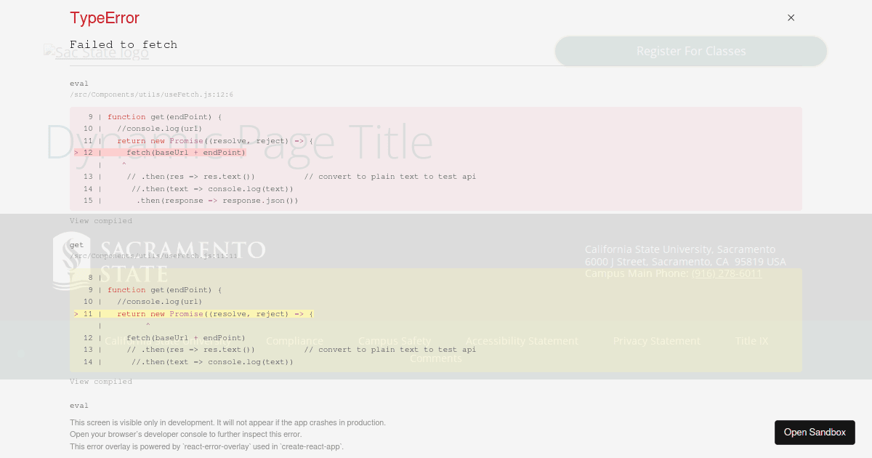Open the Title IX page
The height and width of the screenshot is (458, 872).
[x=751, y=340]
